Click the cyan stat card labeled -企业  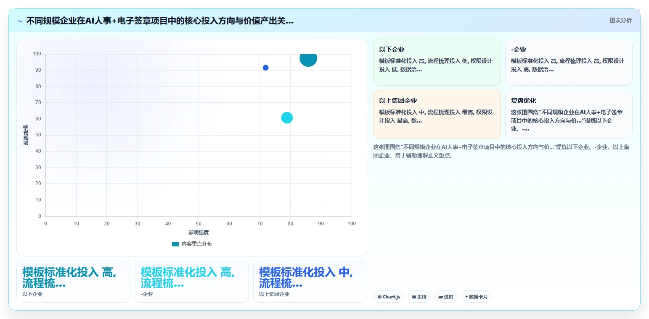click(x=192, y=282)
